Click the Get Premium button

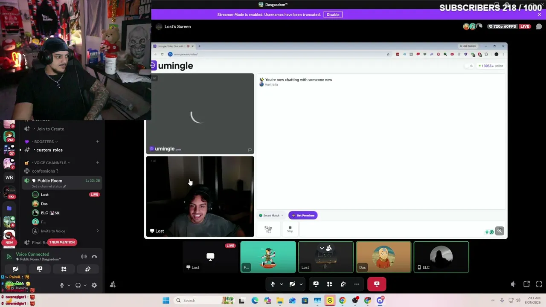point(303,215)
